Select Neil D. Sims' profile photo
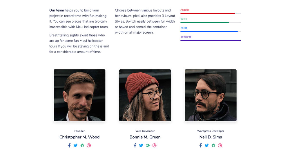This screenshot has width=290, height=161. pos(211,95)
